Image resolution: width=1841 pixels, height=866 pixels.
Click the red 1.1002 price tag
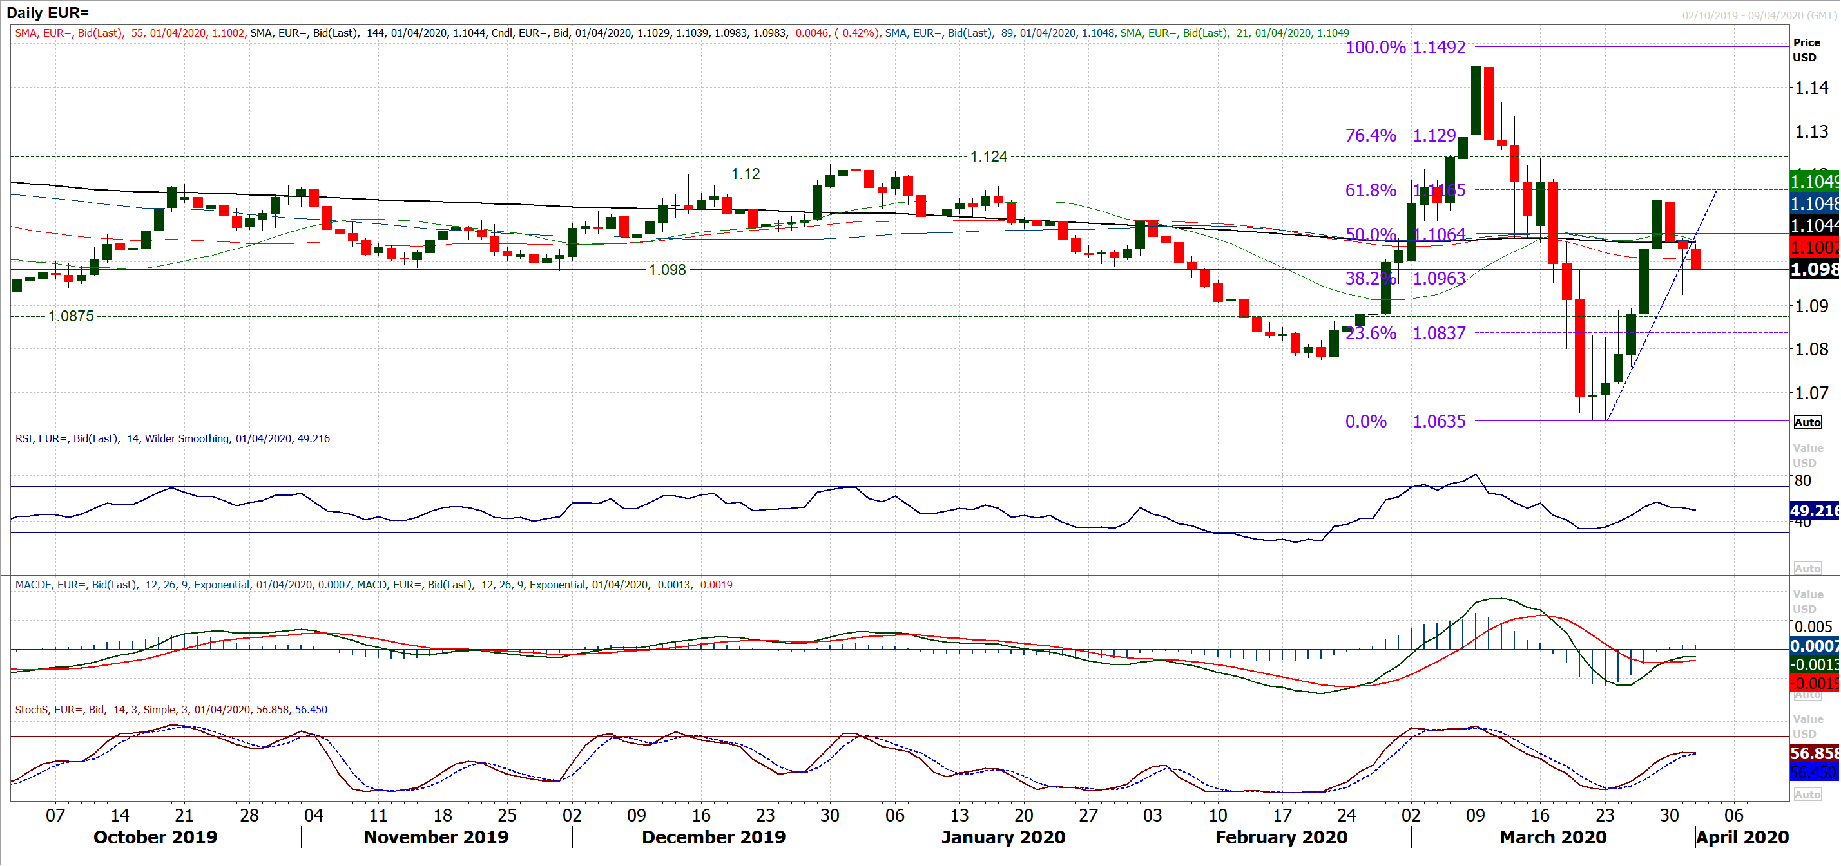tap(1815, 248)
